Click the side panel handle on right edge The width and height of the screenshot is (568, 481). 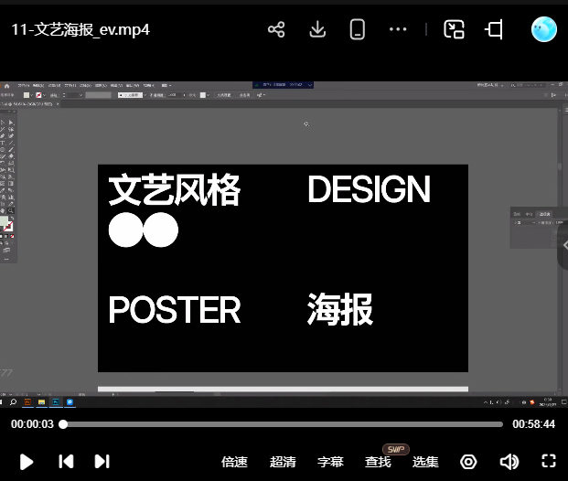coord(563,245)
